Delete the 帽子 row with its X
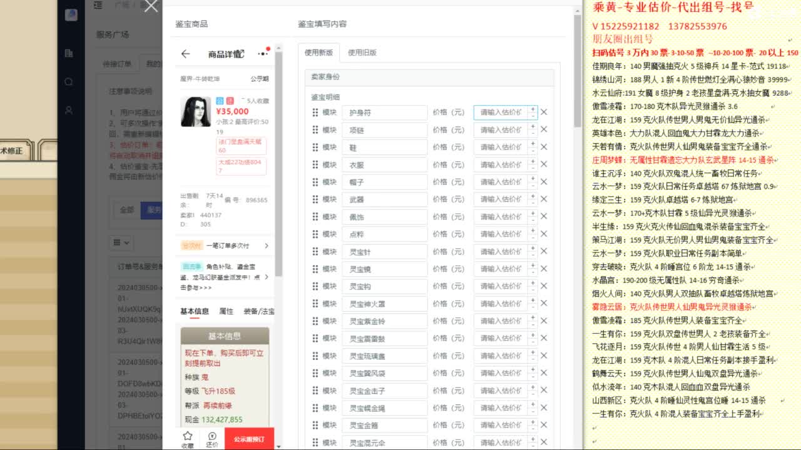Viewport: 801px width, 450px height. pyautogui.click(x=544, y=182)
